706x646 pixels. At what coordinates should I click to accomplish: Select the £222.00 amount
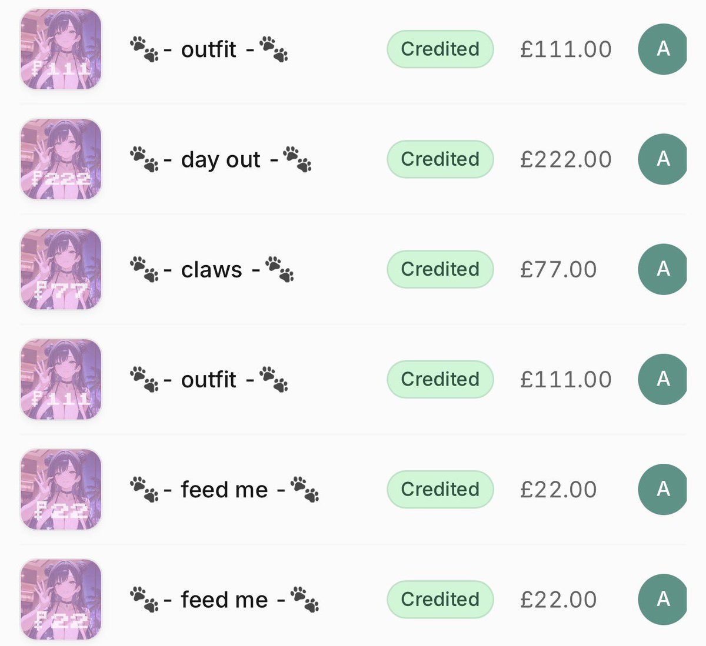point(566,159)
